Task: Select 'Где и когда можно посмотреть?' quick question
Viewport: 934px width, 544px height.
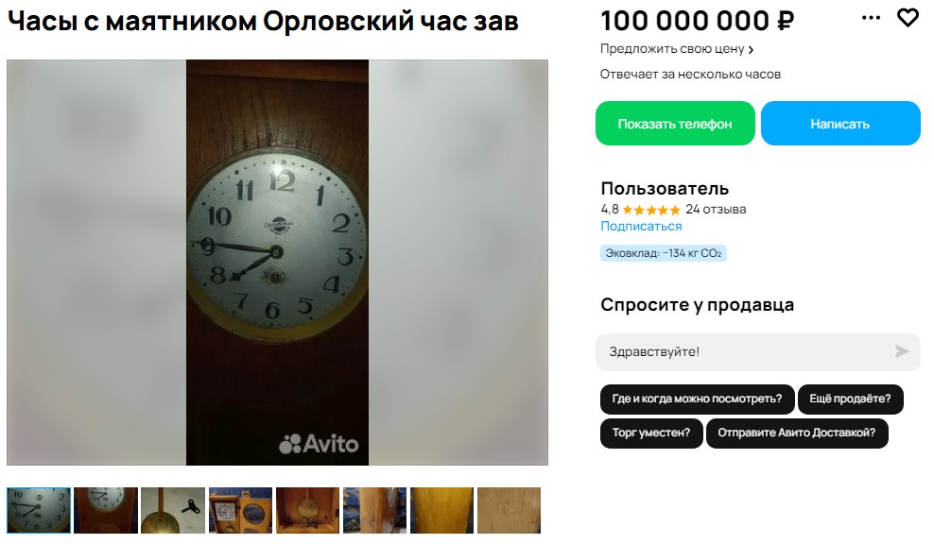Action: click(x=697, y=399)
